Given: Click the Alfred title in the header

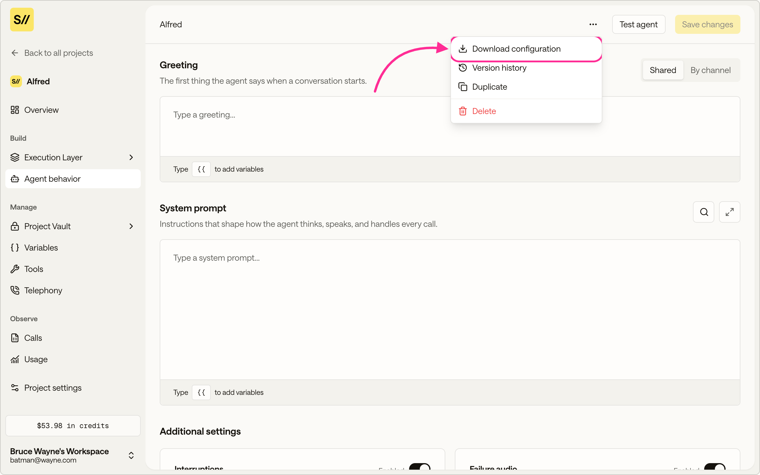Looking at the screenshot, I should pos(170,25).
